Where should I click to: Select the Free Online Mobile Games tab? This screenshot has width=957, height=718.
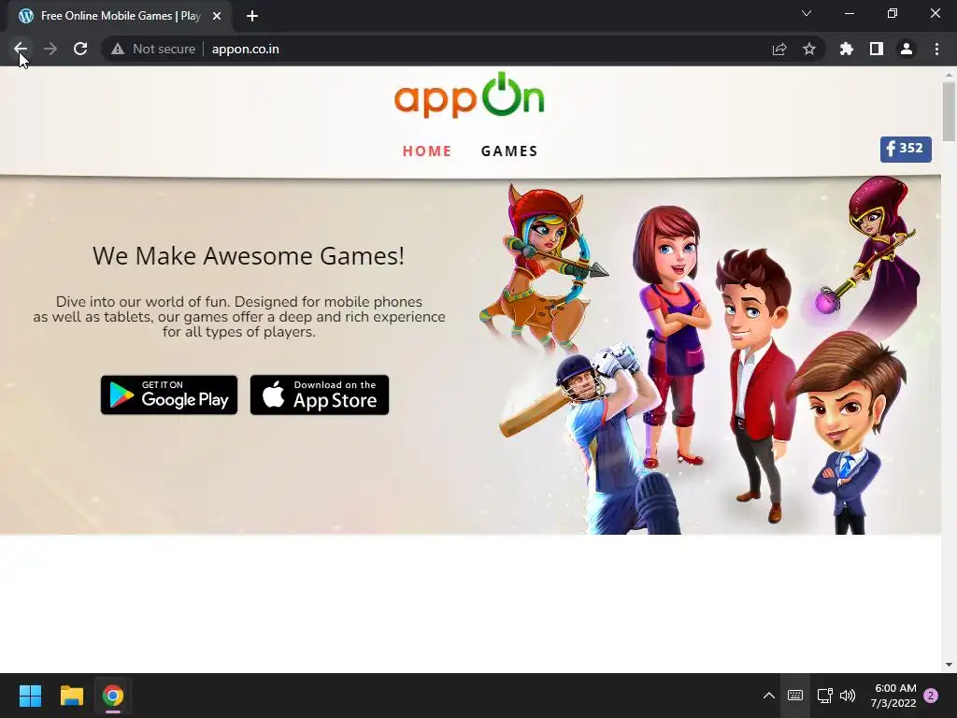[121, 16]
